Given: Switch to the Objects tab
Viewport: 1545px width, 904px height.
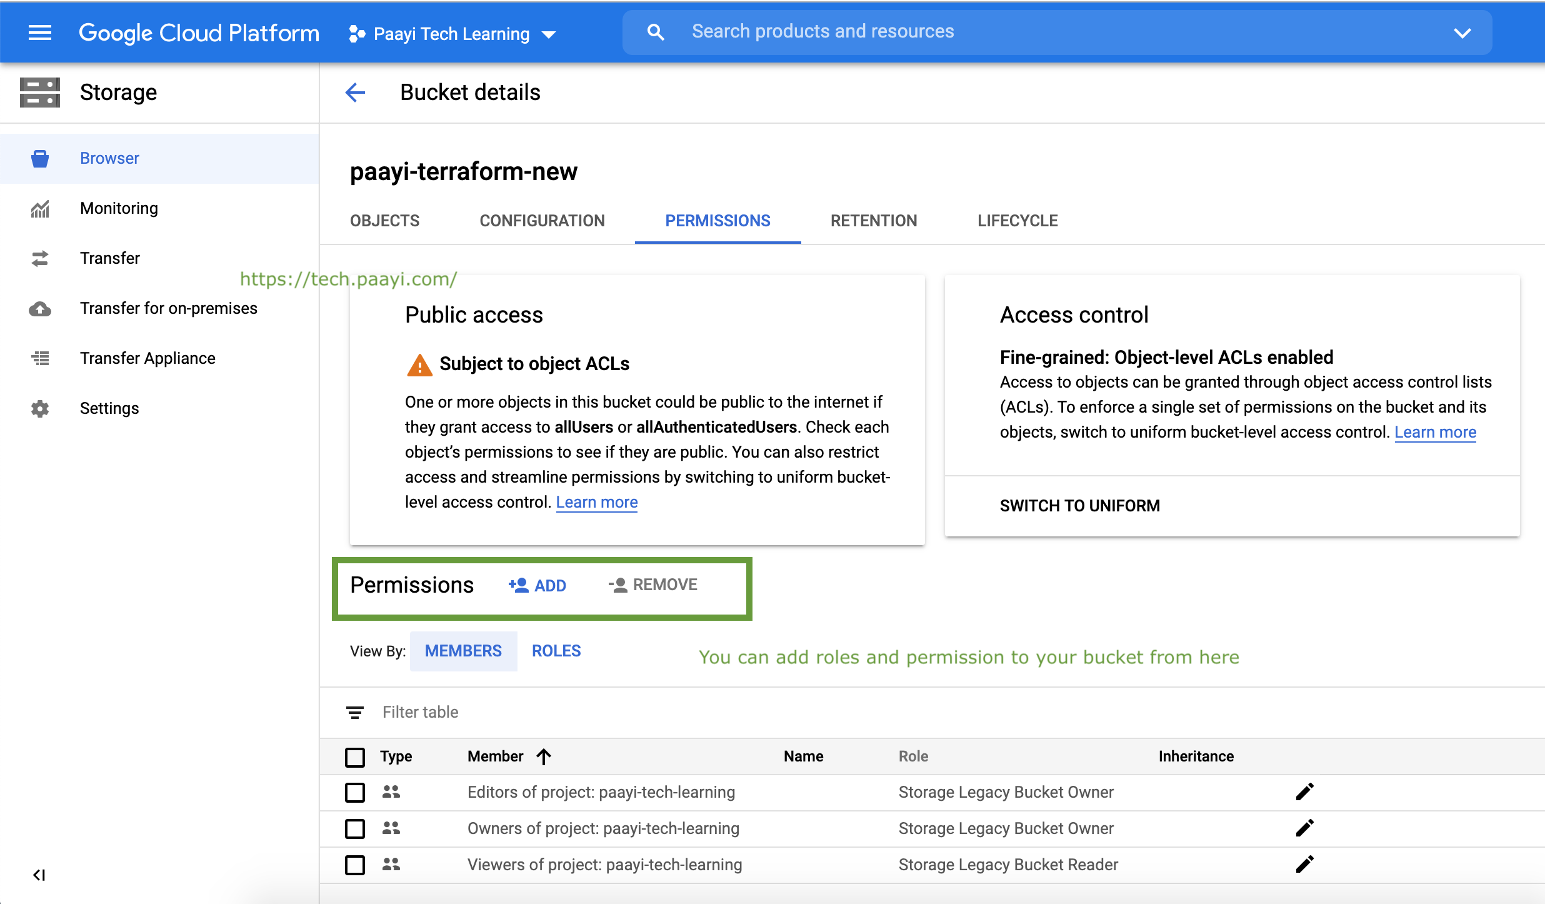Looking at the screenshot, I should coord(384,221).
